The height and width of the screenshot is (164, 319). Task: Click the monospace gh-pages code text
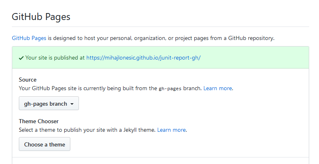170,89
